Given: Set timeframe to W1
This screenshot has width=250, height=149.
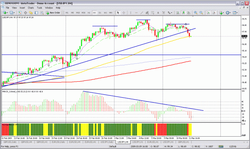Looking at the screenshot, I should click(x=105, y=13).
